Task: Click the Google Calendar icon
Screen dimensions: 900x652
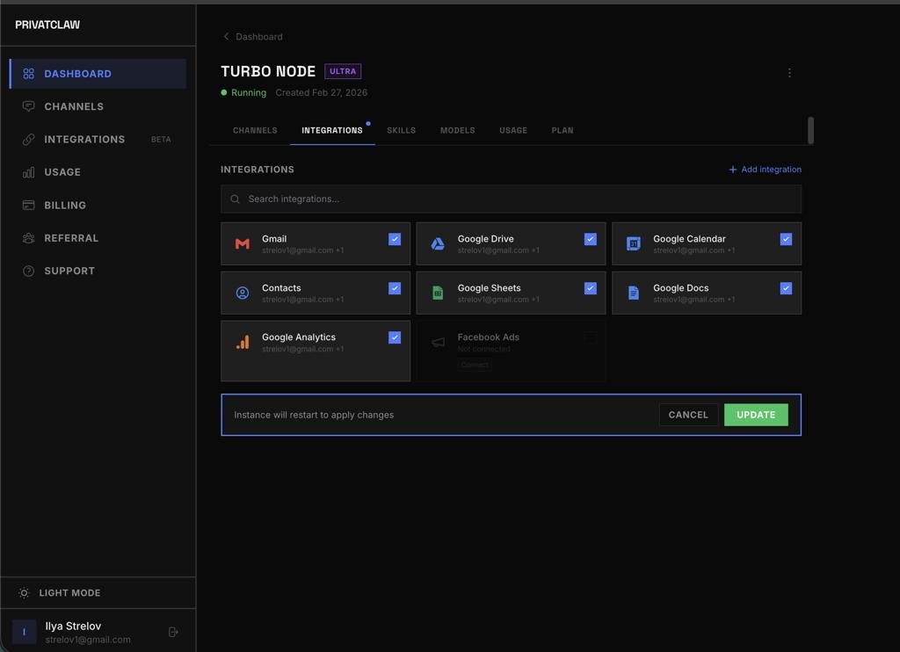Action: click(633, 243)
